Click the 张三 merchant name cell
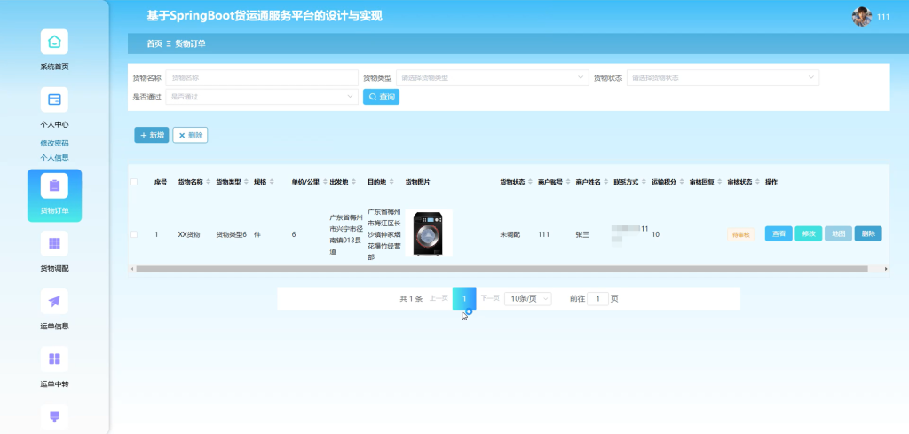909x434 pixels. (x=582, y=234)
